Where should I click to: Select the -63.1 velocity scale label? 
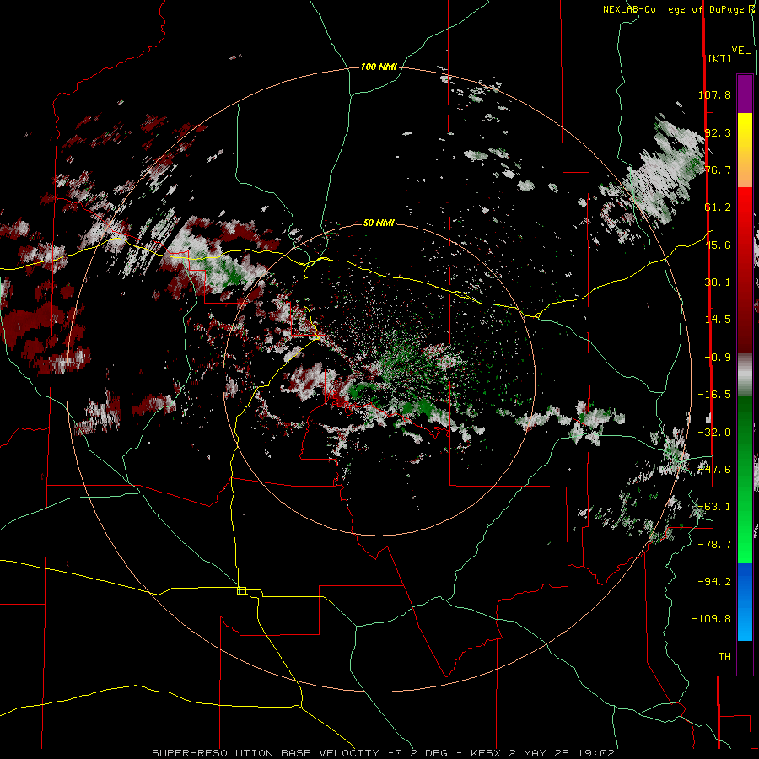714,507
